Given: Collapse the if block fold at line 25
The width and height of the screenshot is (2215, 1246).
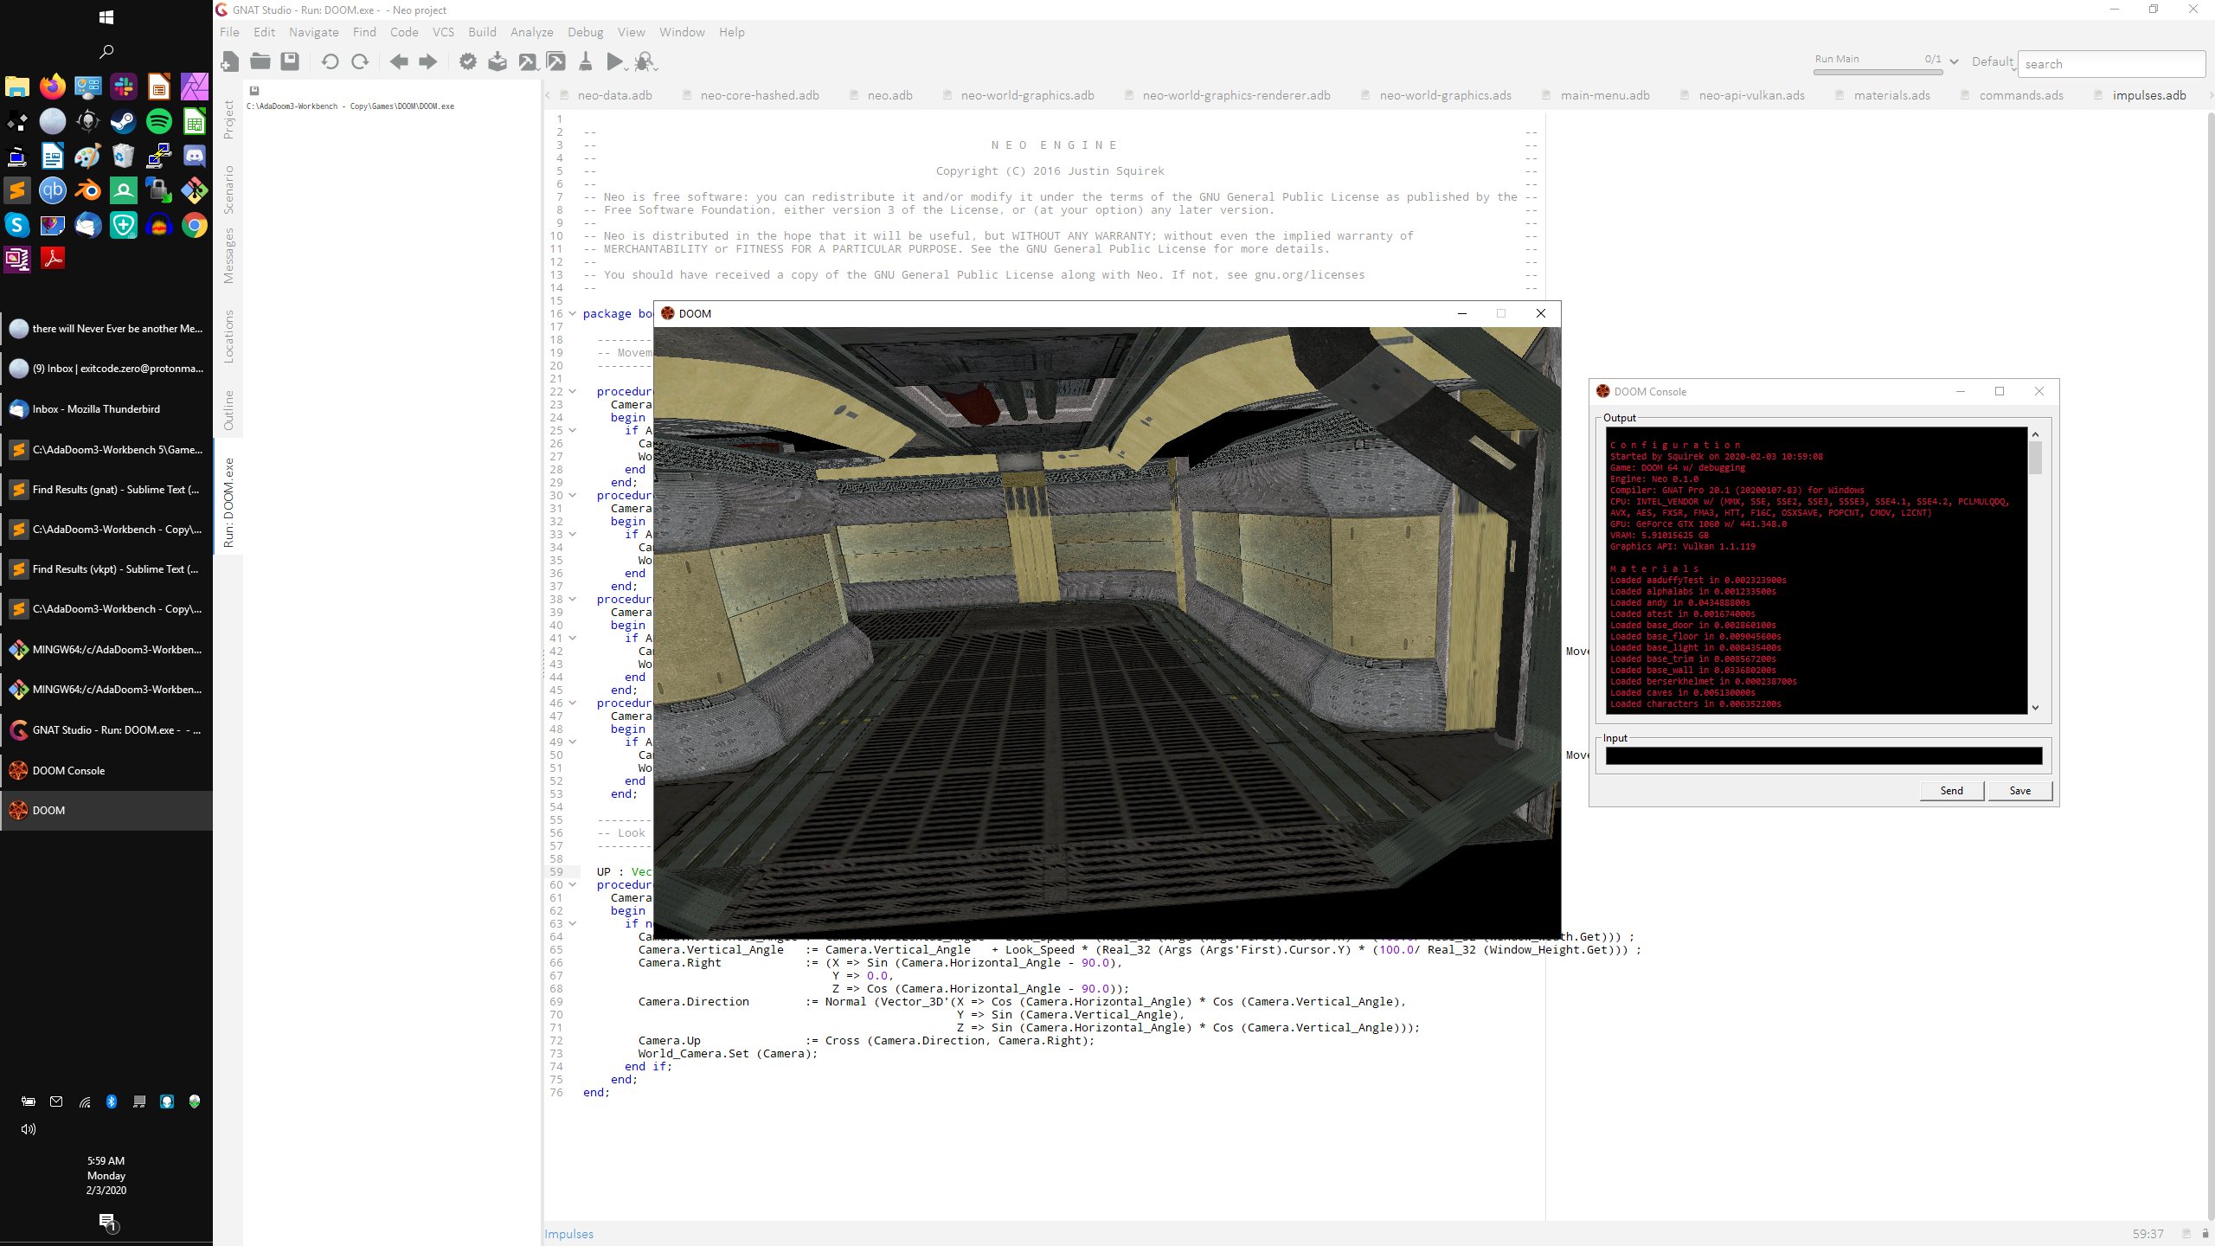Looking at the screenshot, I should coord(572,431).
